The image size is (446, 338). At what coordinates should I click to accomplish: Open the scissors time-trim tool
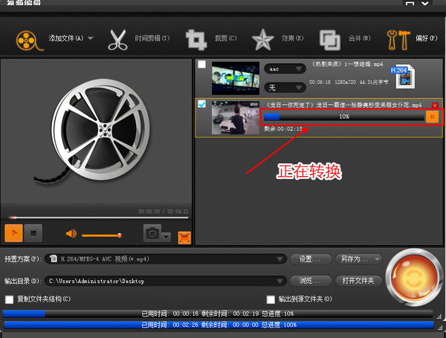(x=119, y=38)
